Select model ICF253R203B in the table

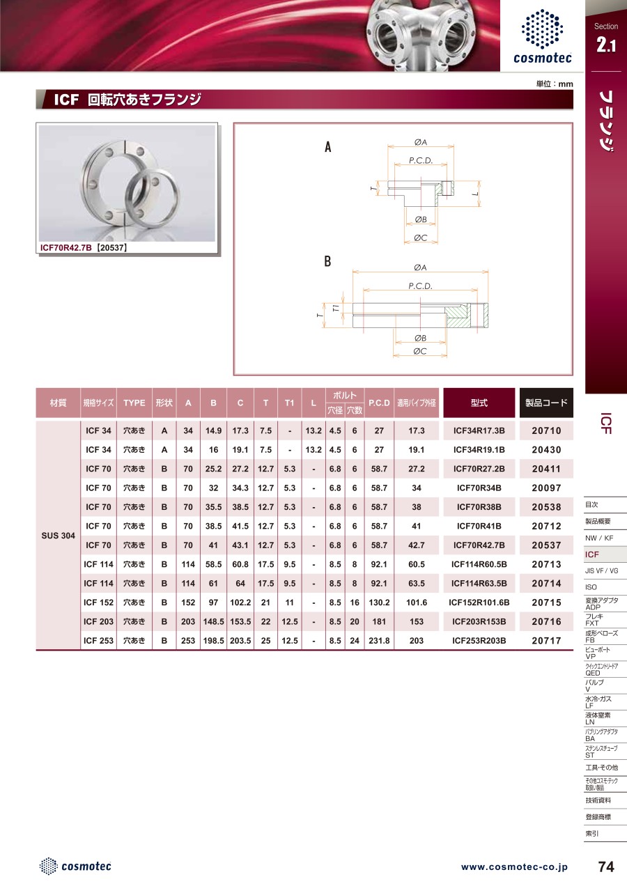tap(479, 641)
